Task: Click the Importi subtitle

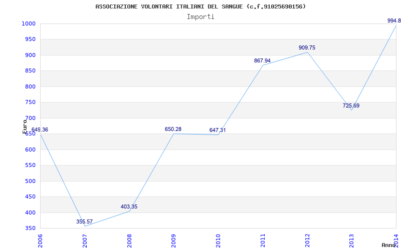Action: pyautogui.click(x=200, y=17)
